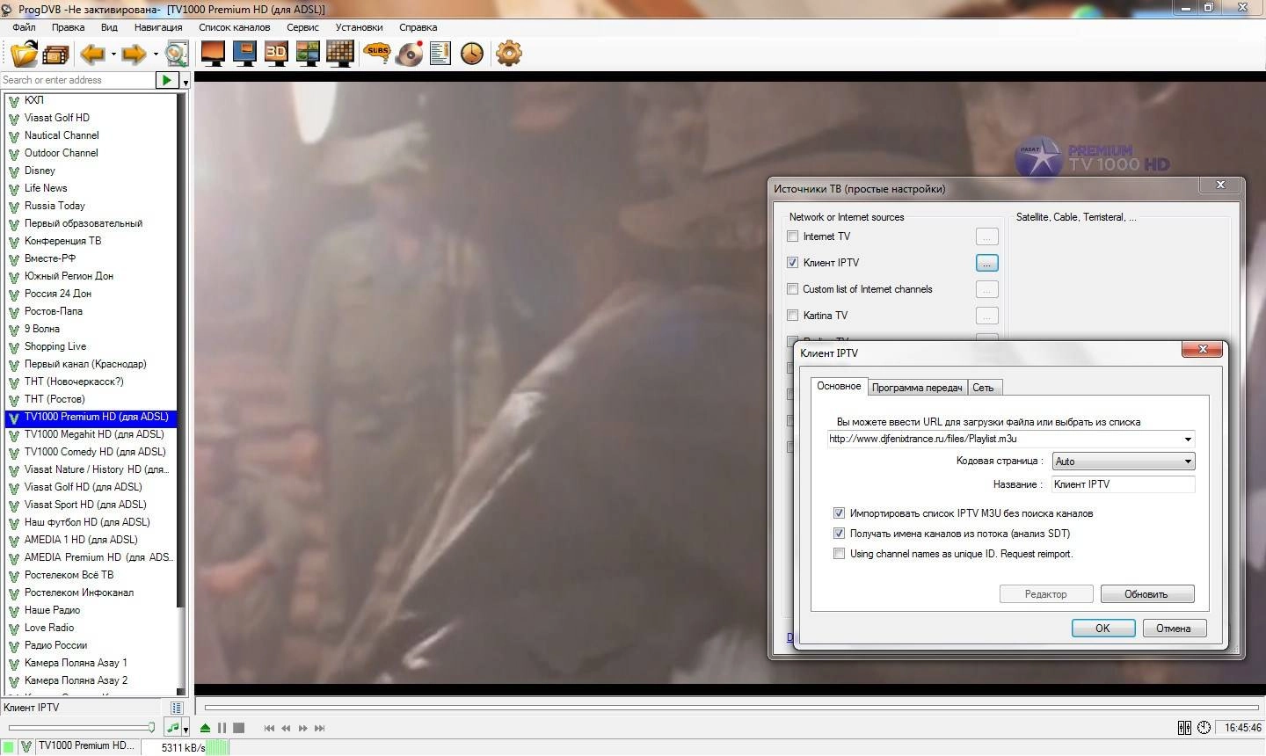Switch to the Сеть tab

984,388
